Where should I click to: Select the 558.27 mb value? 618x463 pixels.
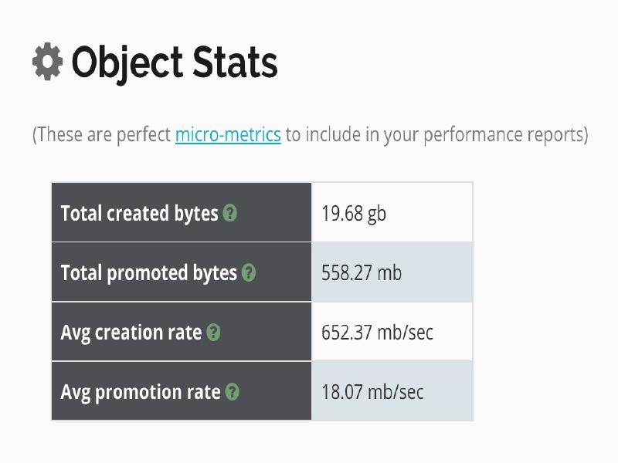pyautogui.click(x=362, y=273)
